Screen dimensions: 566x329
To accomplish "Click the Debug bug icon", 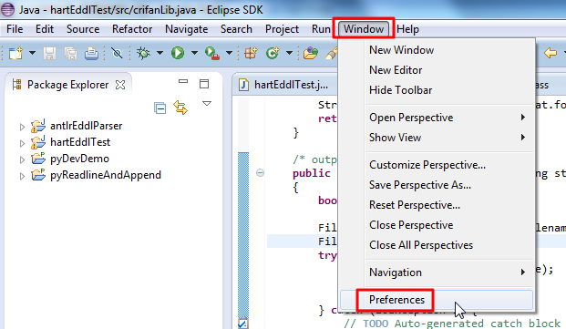I will point(143,53).
